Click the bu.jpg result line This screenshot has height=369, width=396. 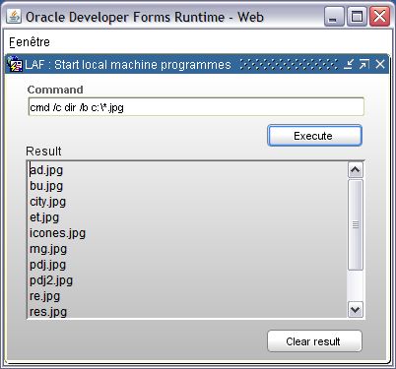[46, 186]
